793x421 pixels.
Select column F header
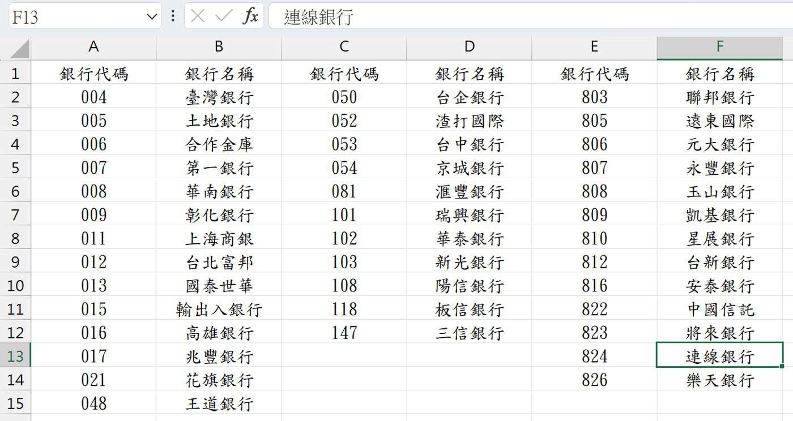click(x=719, y=47)
